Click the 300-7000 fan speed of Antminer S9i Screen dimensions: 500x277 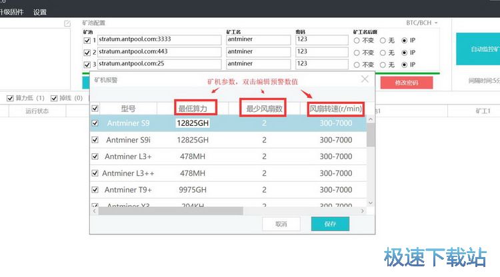pyautogui.click(x=336, y=140)
